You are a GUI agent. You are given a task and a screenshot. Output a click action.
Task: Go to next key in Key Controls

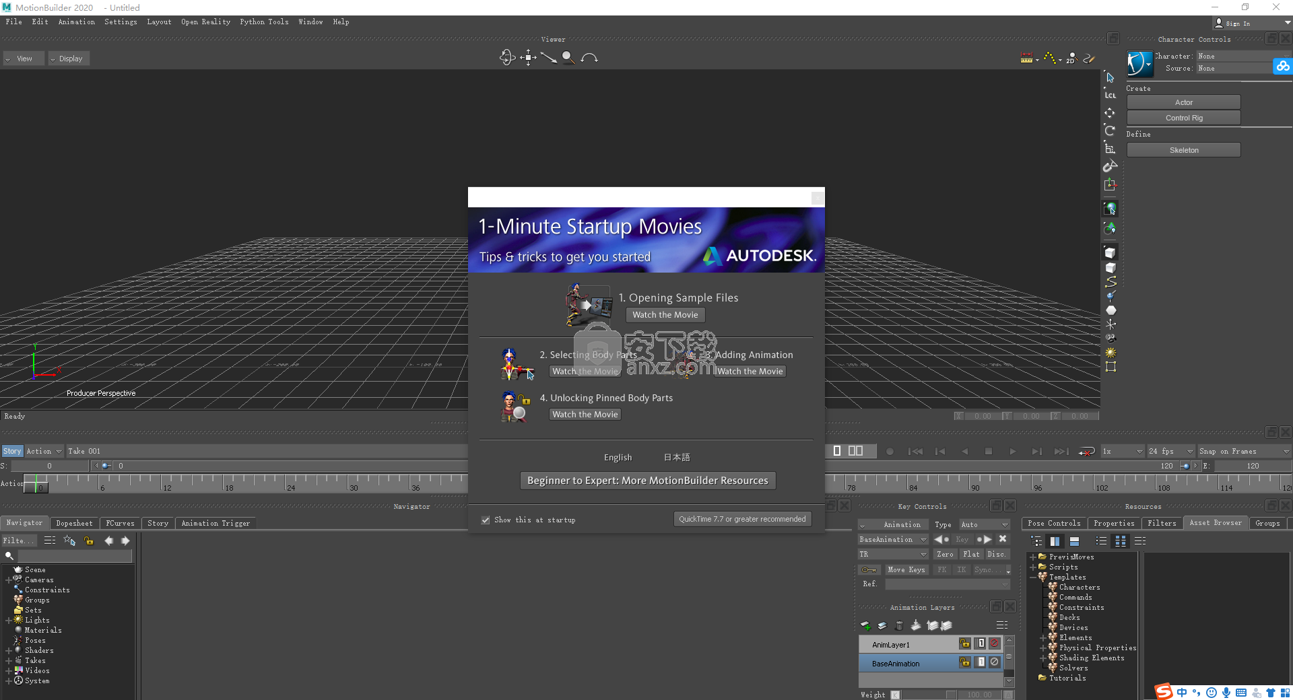[984, 539]
